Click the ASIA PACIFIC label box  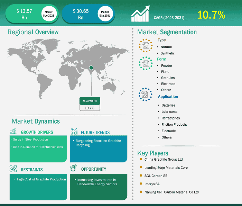point(90,101)
